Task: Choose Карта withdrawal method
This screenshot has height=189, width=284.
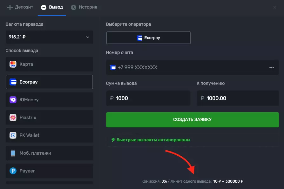Action: click(x=49, y=64)
